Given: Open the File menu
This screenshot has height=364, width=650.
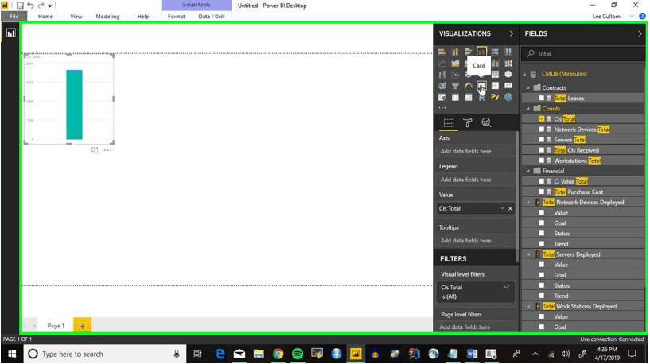Looking at the screenshot, I should [14, 17].
